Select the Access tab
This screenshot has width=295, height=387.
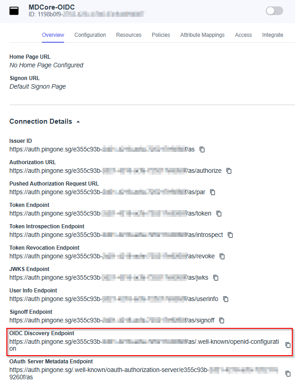[x=243, y=35]
